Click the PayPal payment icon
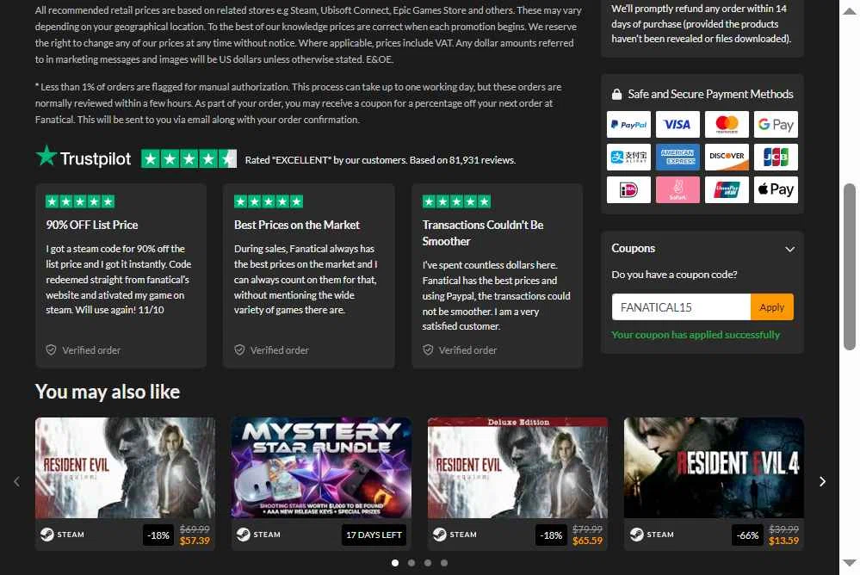The height and width of the screenshot is (575, 860). pyautogui.click(x=628, y=125)
